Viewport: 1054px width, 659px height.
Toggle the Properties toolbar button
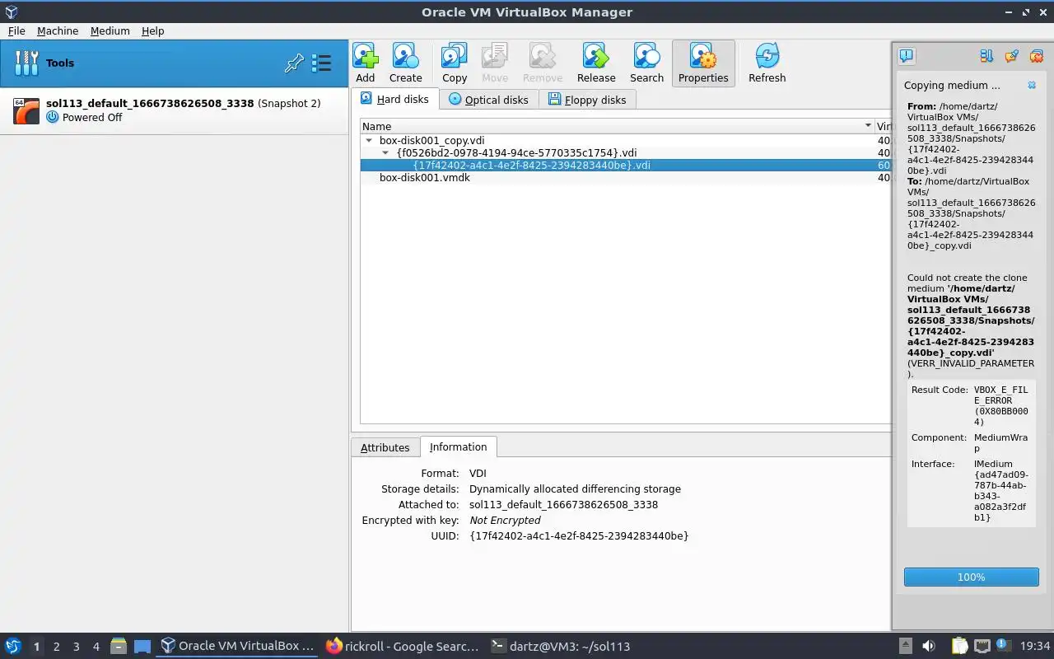[x=703, y=63]
